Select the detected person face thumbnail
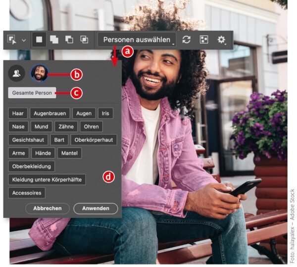Viewport: 297px width, 267px height. tap(40, 73)
